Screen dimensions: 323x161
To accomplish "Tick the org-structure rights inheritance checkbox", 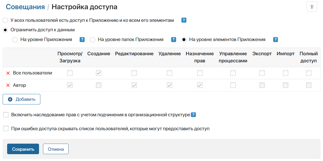I will (x=6, y=115).
